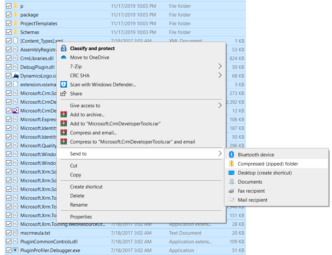Choose Copy from the context menu

(76, 175)
